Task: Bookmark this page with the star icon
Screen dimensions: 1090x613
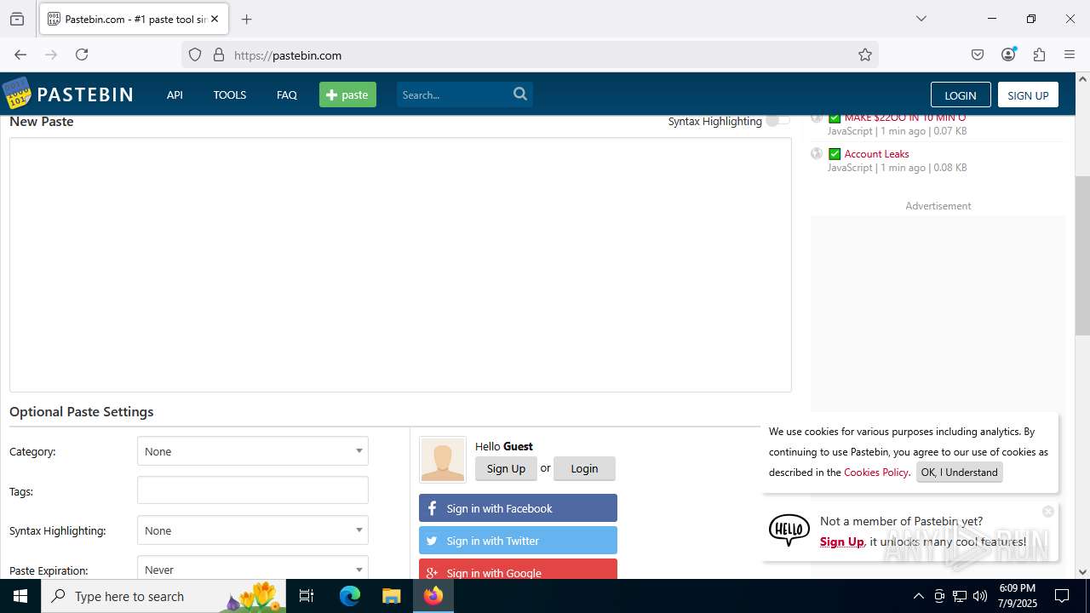Action: tap(865, 54)
